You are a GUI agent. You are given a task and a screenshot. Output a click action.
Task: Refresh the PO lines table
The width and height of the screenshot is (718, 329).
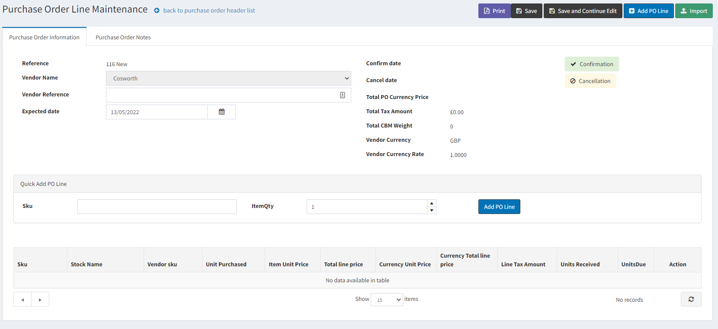[691, 299]
